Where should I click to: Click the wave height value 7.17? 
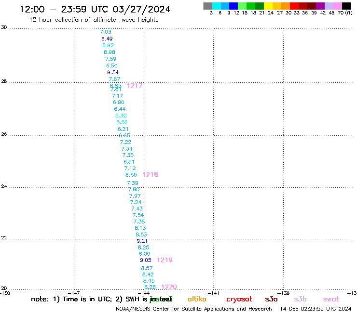(x=118, y=96)
